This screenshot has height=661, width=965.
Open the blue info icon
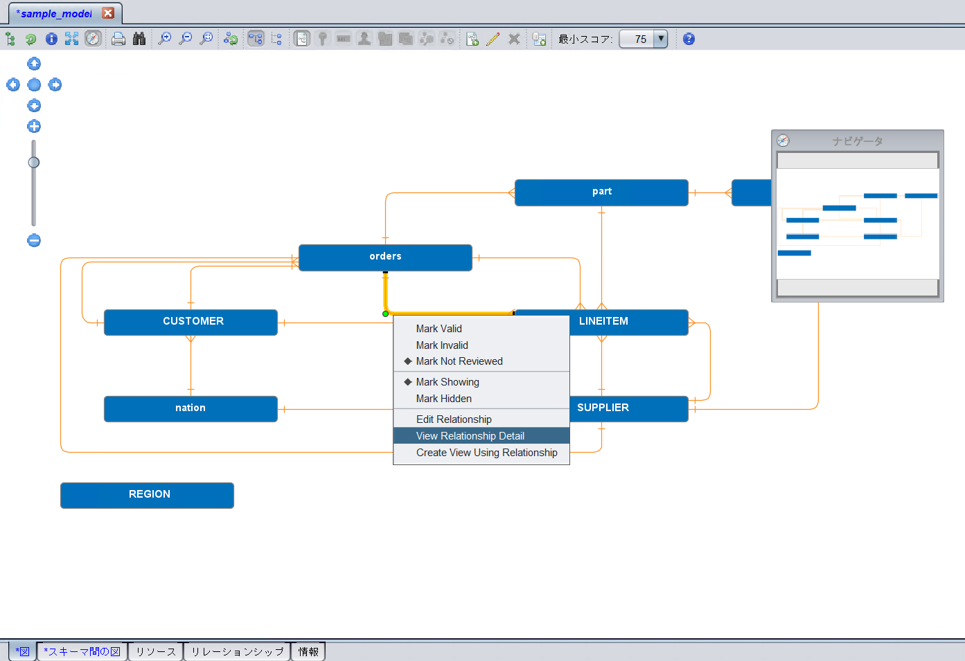[51, 39]
